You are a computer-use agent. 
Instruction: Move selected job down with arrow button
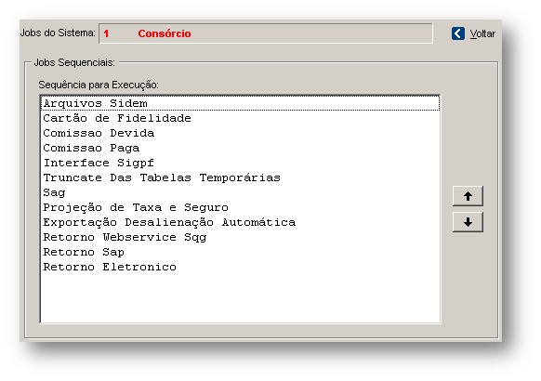[468, 222]
